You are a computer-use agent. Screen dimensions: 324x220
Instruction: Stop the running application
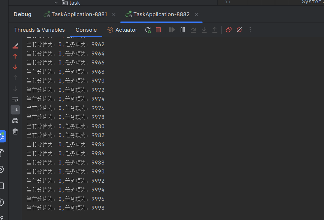pyautogui.click(x=158, y=29)
